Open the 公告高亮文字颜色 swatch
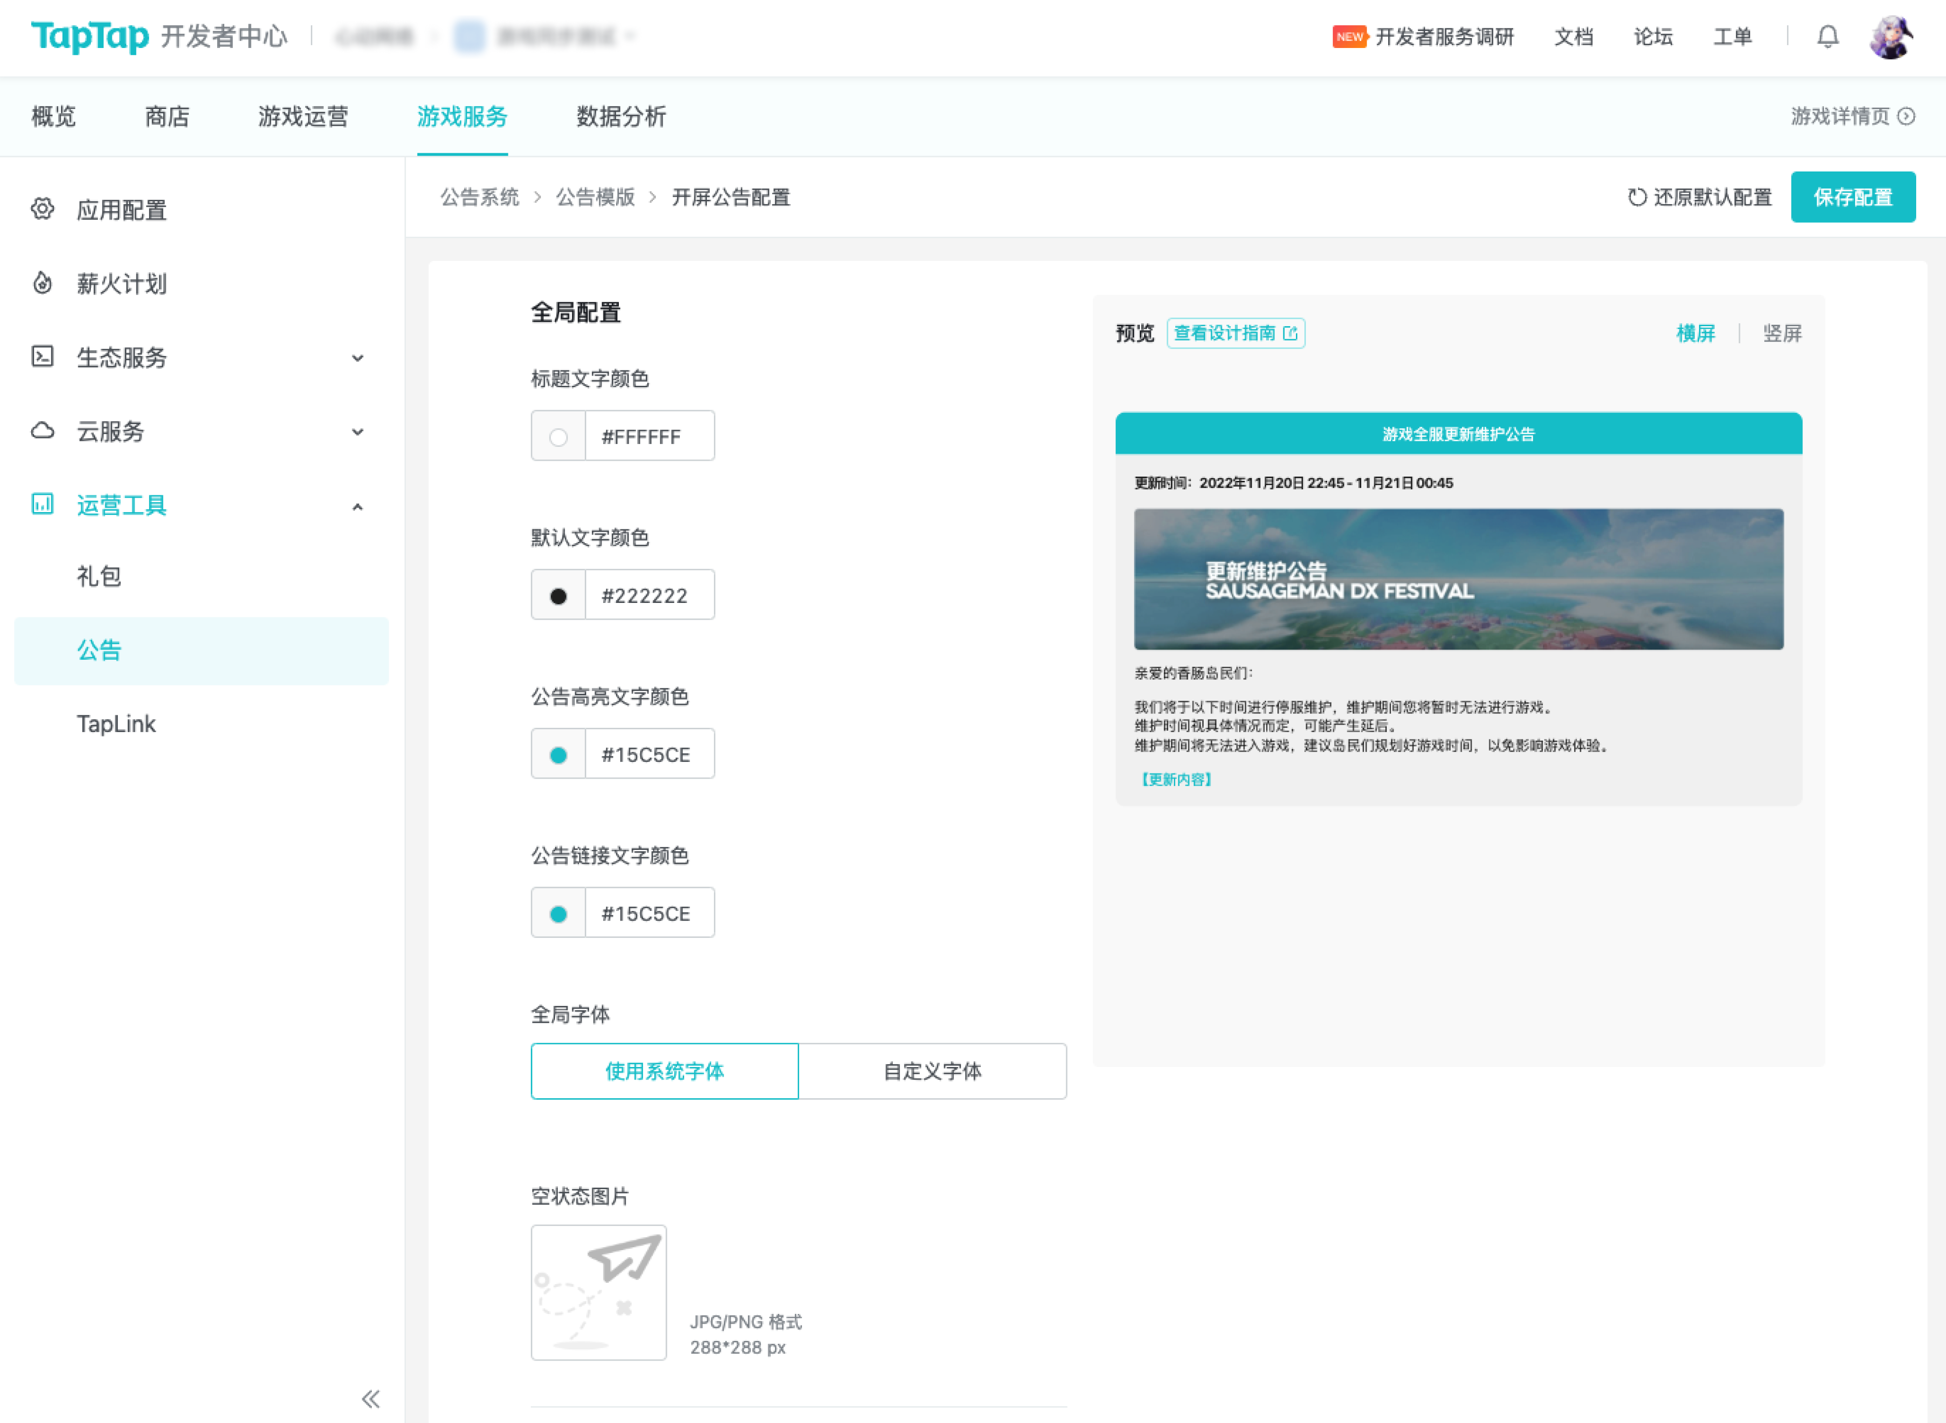 point(558,754)
